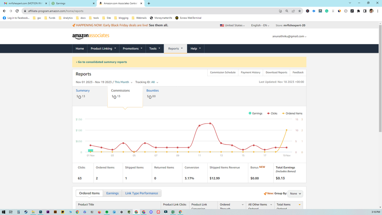This screenshot has width=382, height=215.
Task: Click the amazon associates logo
Action: [91, 36]
